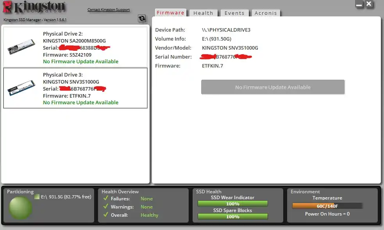This screenshot has width=384, height=230.
Task: Click the Overall health checkmark icon
Action: pyautogui.click(x=106, y=215)
